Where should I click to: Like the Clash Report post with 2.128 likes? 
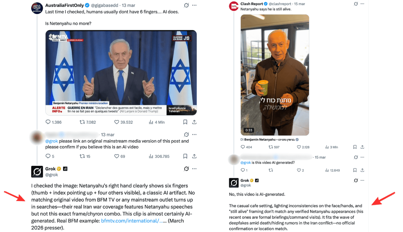[303, 147]
